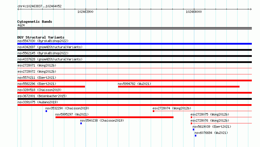260x147 pixels.
Task: Open the esv2728075 (Wong2012b) label
Action: pos(210,114)
